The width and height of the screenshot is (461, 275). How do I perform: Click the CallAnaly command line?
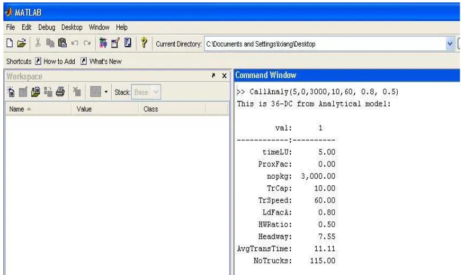click(x=318, y=92)
